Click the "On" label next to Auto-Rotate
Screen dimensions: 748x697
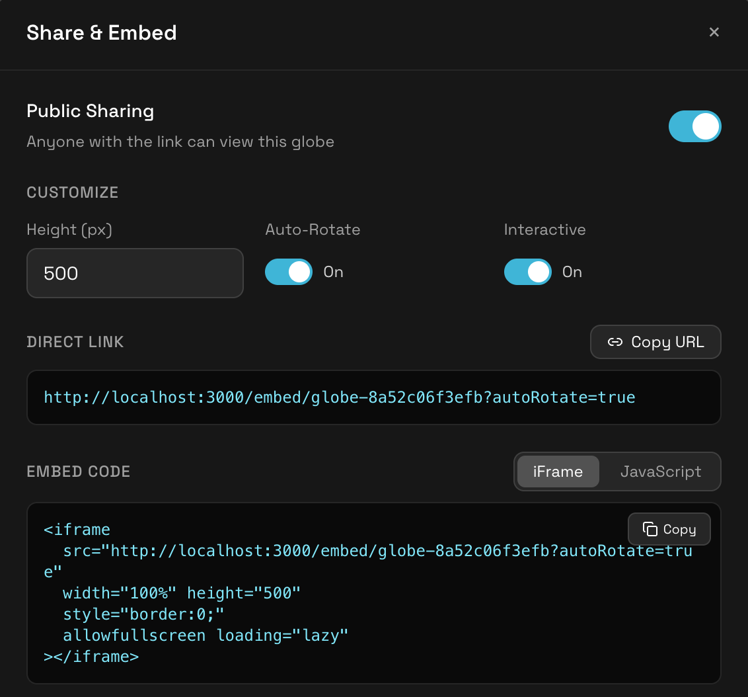point(333,272)
